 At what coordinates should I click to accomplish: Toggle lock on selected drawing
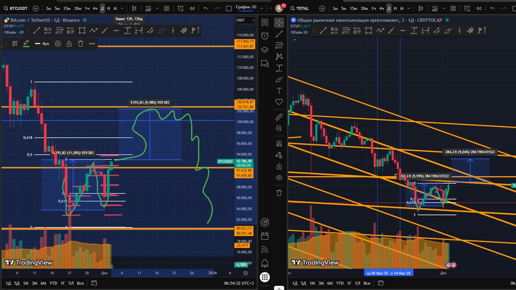click(x=69, y=44)
